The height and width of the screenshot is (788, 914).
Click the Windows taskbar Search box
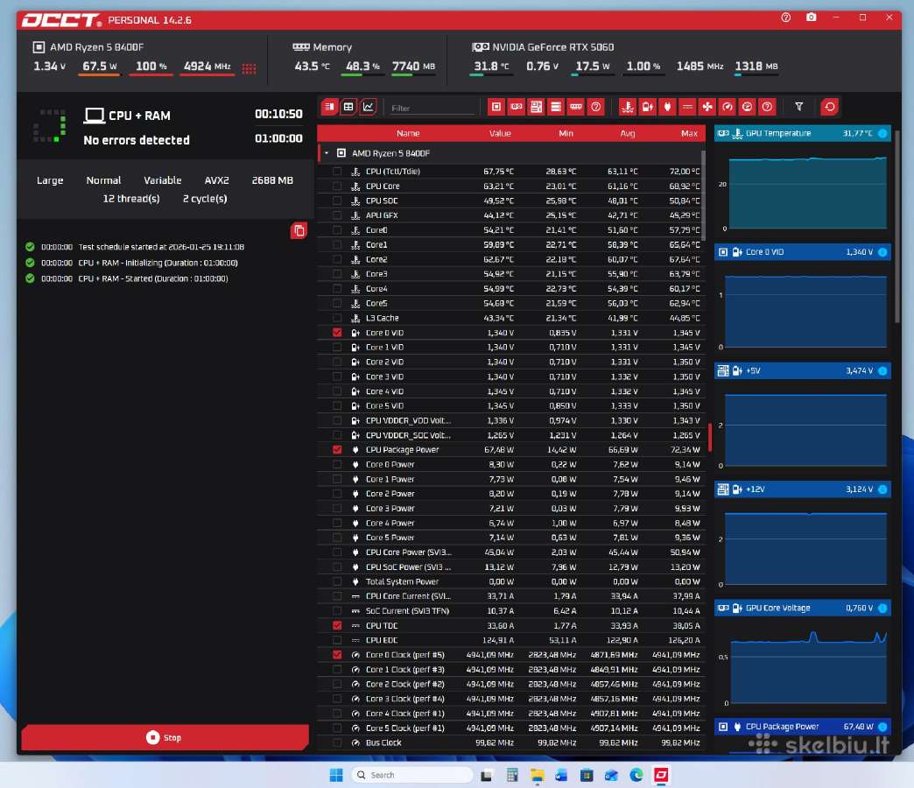tap(411, 775)
